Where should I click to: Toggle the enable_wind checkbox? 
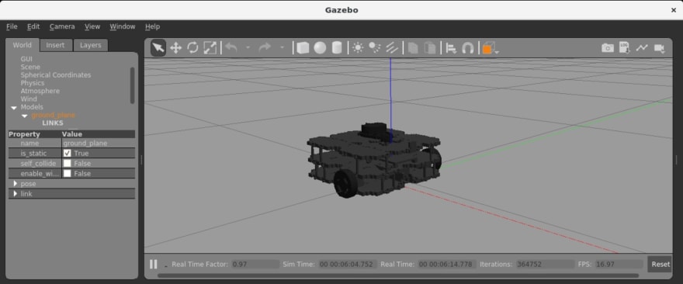click(x=67, y=173)
